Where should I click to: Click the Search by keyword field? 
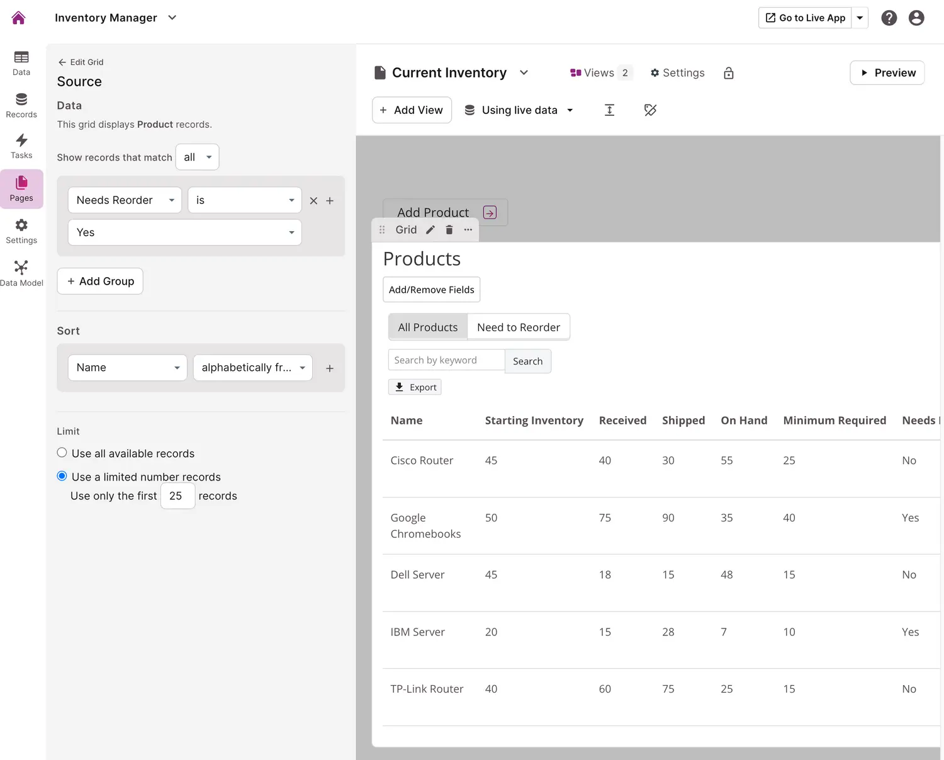click(446, 360)
